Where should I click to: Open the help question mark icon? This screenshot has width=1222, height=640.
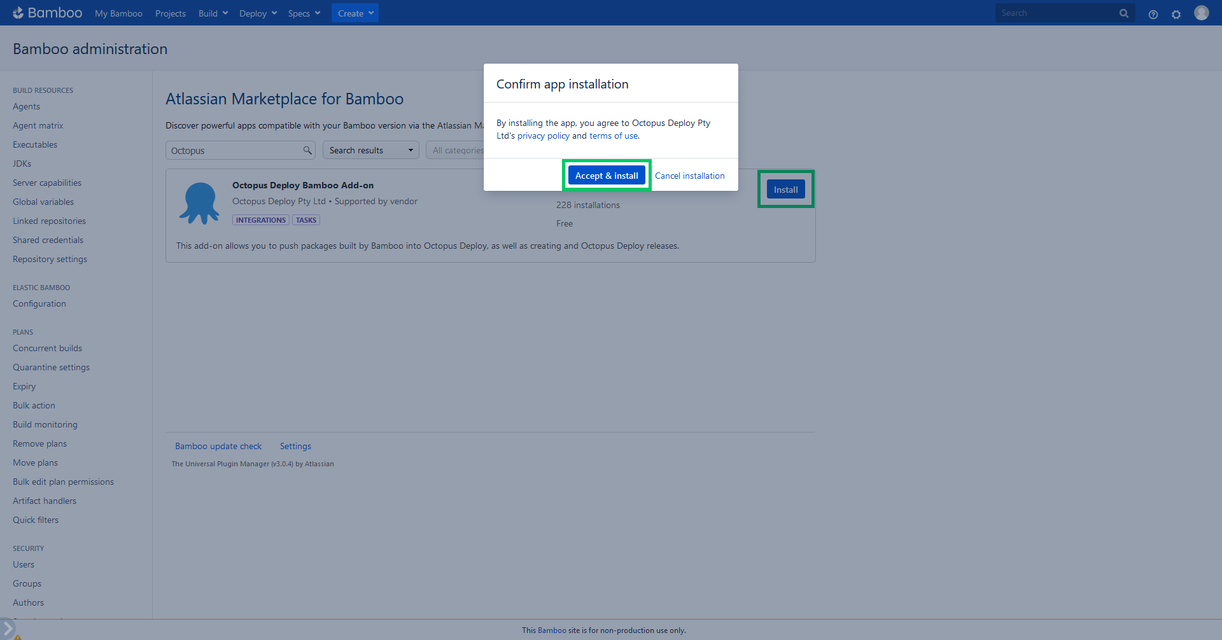(1153, 14)
